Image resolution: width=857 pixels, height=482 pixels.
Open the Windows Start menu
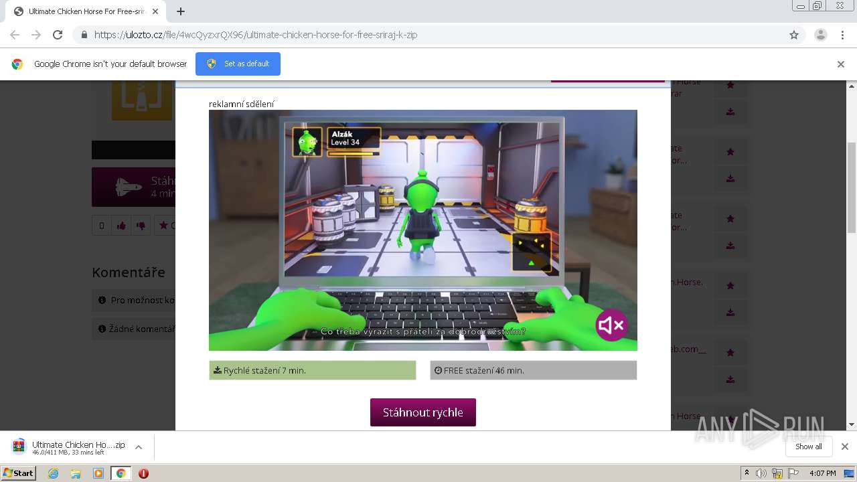click(x=18, y=473)
